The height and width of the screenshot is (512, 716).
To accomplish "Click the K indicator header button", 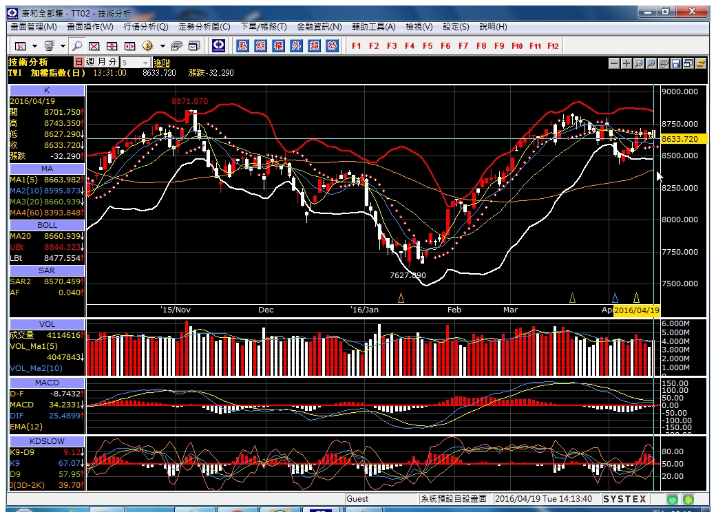I will pos(47,90).
